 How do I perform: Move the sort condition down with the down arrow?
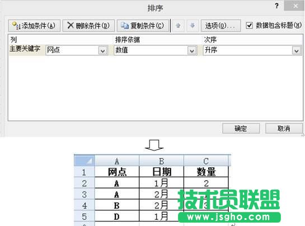pos(193,26)
